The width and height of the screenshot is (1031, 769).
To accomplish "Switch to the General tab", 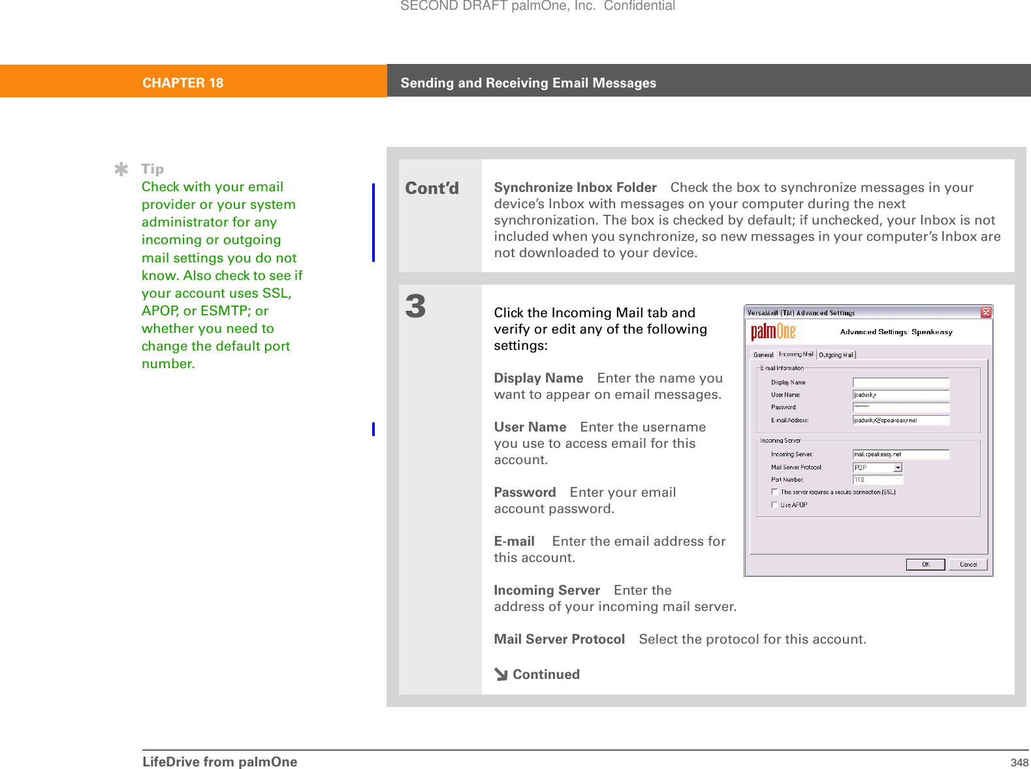I will click(763, 355).
